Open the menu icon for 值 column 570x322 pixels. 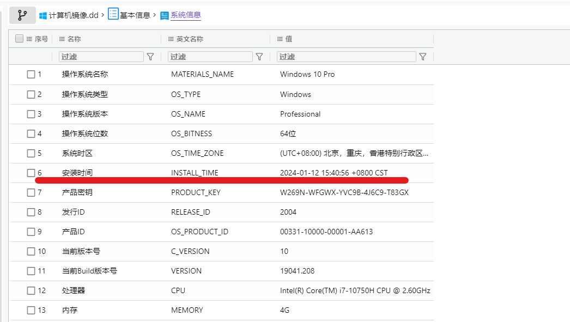click(x=280, y=39)
